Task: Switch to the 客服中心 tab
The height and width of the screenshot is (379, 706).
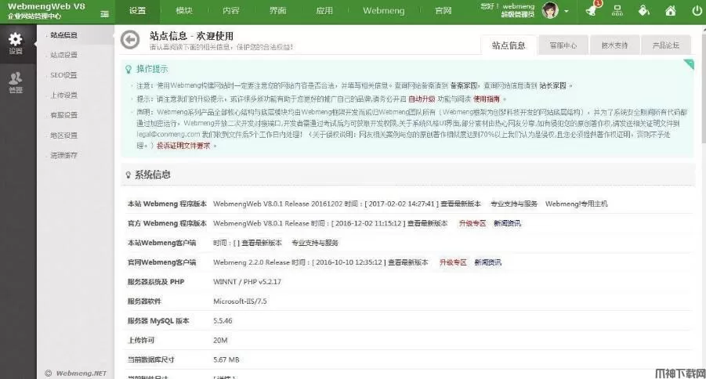Action: tap(563, 45)
